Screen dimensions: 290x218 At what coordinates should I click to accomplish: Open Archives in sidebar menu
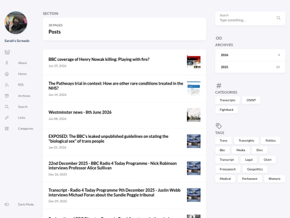tap(24, 96)
